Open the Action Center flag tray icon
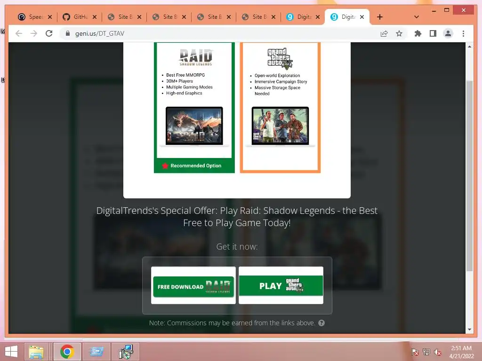482x361 pixels. 415,352
